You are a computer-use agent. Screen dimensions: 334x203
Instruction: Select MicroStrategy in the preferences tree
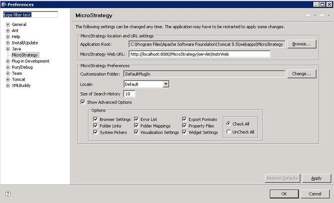click(x=25, y=55)
